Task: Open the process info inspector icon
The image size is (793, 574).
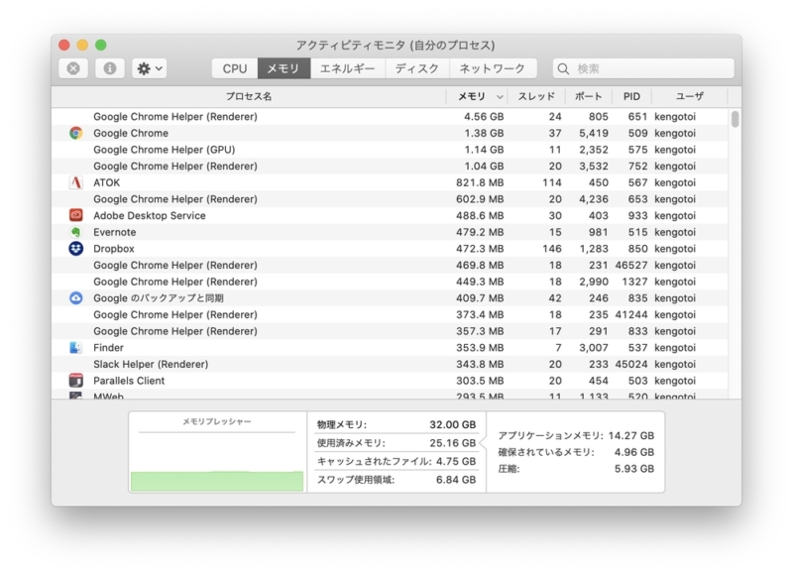Action: coord(110,68)
